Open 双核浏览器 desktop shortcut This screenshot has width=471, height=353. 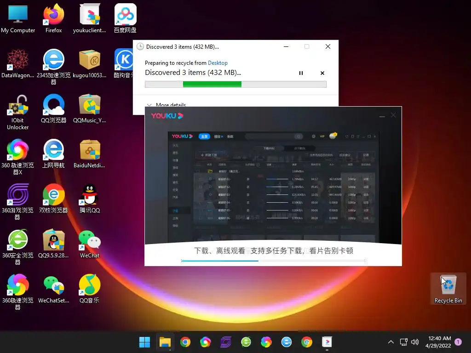pos(53,199)
